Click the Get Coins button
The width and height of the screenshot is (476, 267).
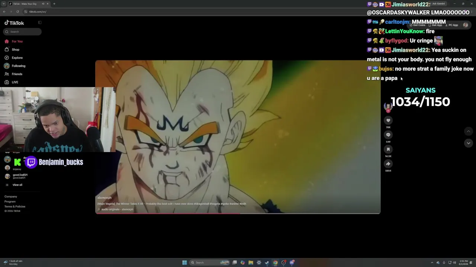click(417, 25)
